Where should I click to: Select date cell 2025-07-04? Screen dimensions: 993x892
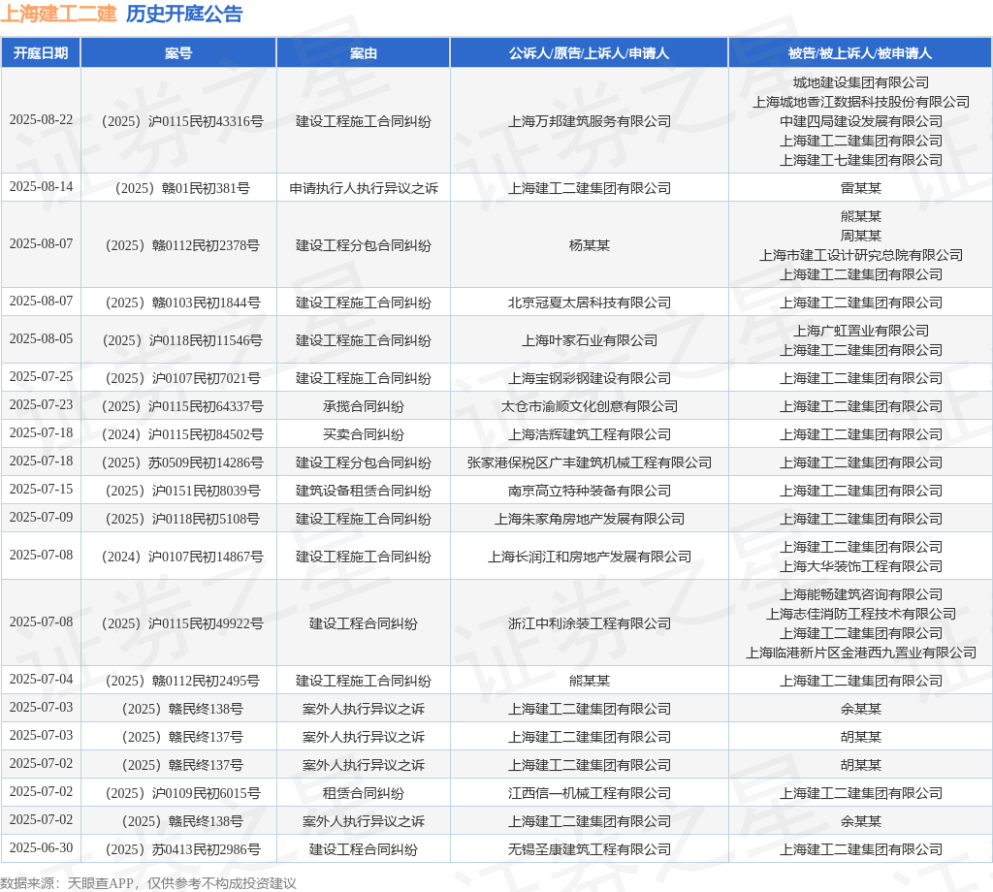click(x=41, y=680)
